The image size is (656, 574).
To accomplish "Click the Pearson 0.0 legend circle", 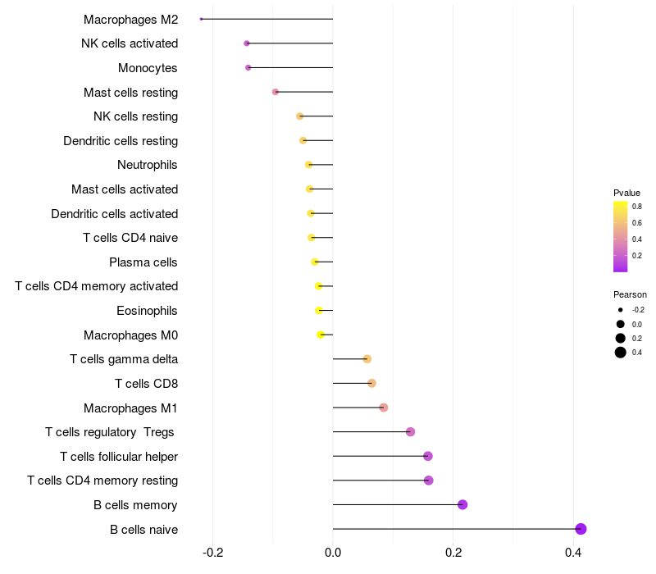I will click(621, 324).
